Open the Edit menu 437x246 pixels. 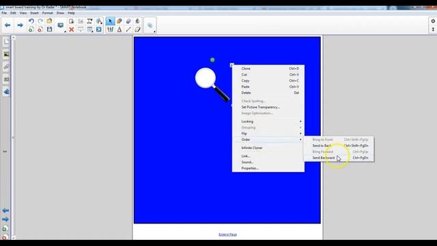point(13,13)
